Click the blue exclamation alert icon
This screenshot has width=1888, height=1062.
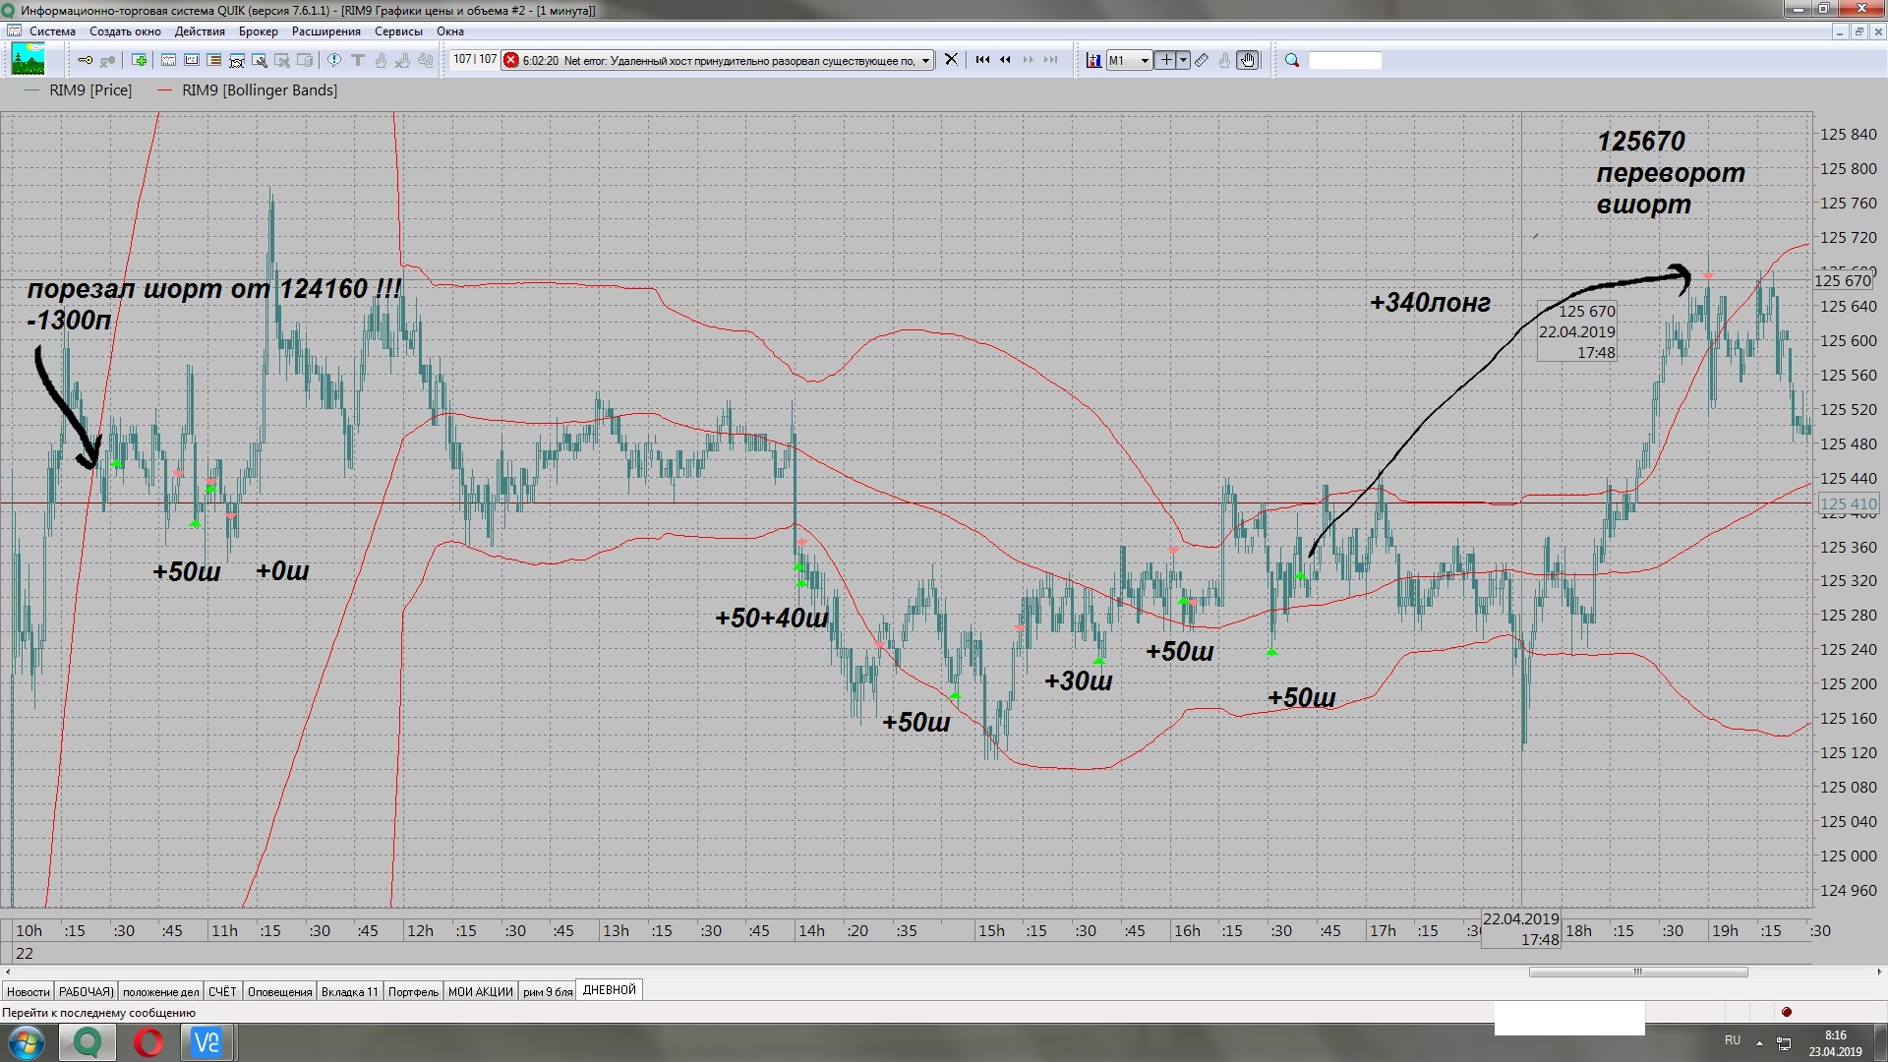[334, 60]
